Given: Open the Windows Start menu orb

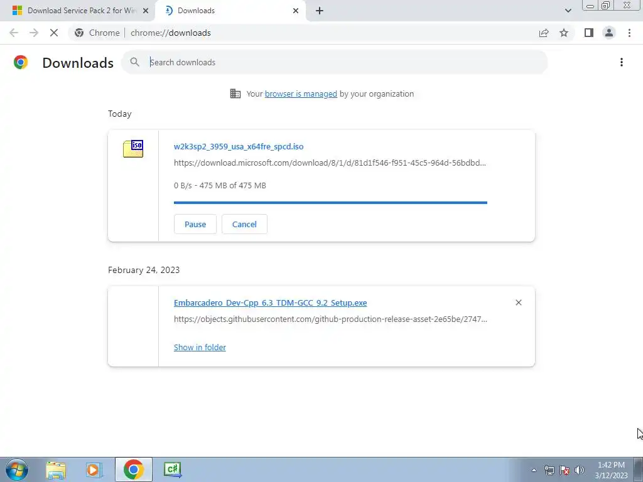Looking at the screenshot, I should pos(17,469).
